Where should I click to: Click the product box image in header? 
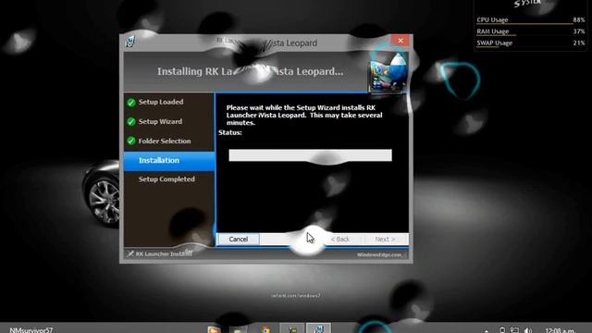[x=388, y=73]
